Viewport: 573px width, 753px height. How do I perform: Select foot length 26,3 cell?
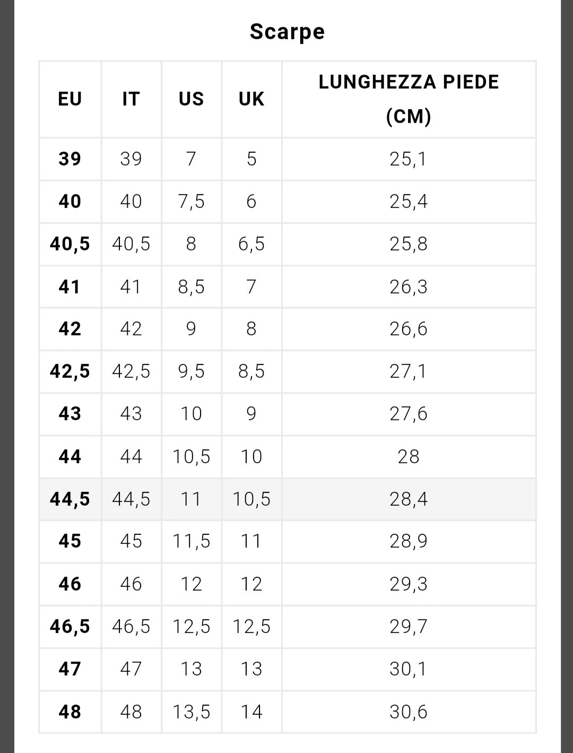[409, 287]
